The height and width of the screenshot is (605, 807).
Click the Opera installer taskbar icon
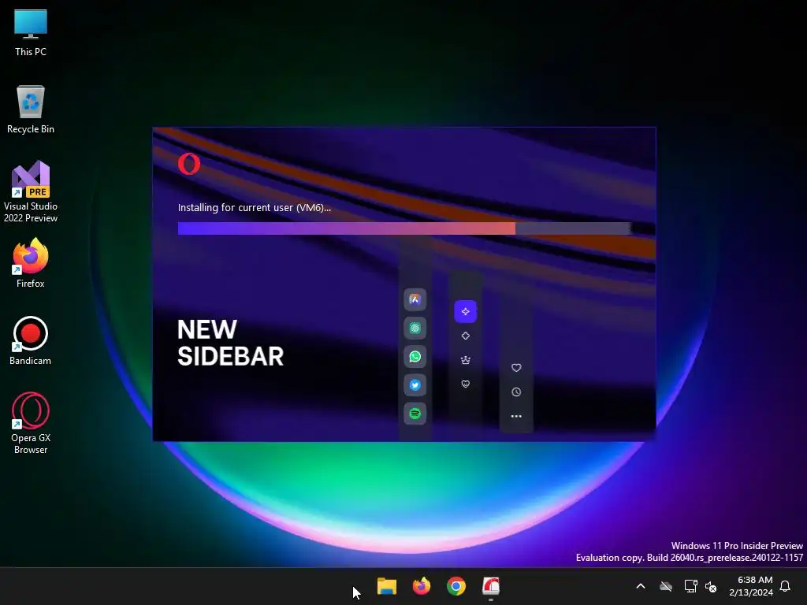click(490, 586)
